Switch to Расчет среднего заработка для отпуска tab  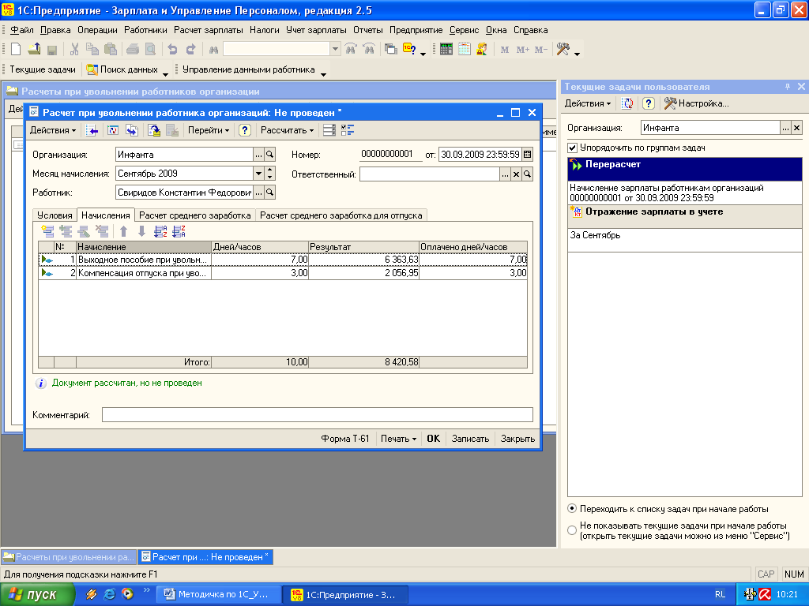coord(341,215)
